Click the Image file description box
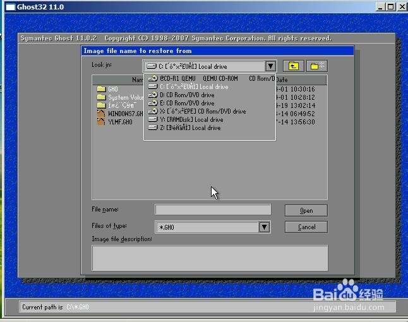This screenshot has width=408, height=322. tap(210, 258)
